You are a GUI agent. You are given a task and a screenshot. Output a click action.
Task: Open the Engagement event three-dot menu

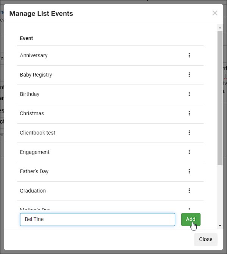pyautogui.click(x=189, y=152)
